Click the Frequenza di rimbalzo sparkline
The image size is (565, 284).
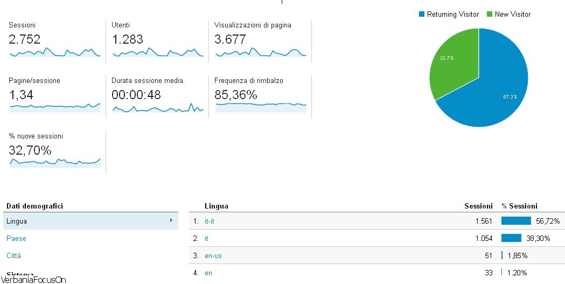[260, 106]
